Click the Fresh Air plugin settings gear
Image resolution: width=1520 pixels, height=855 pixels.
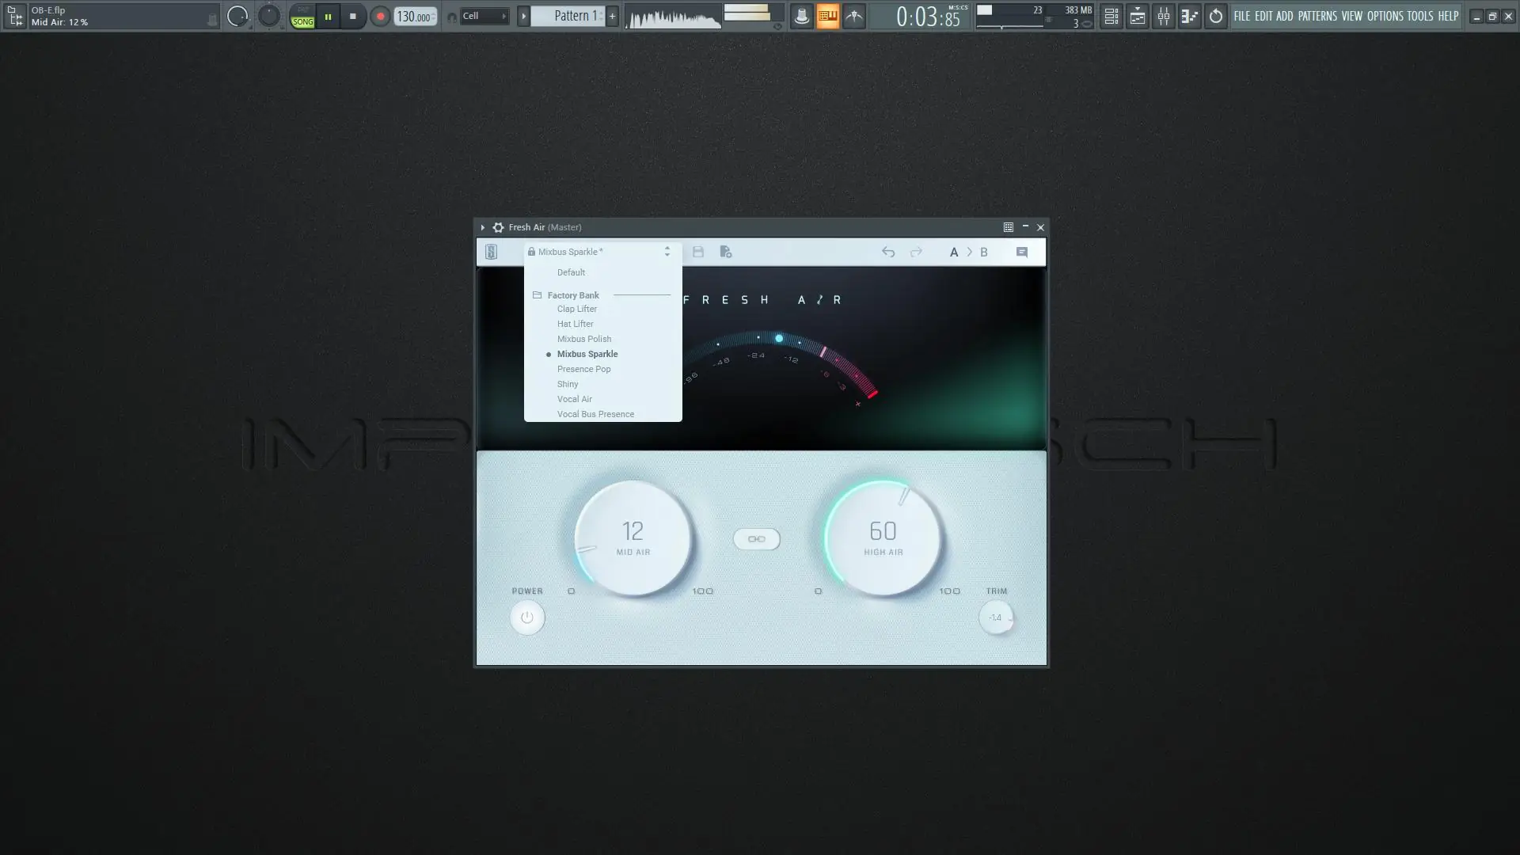pos(498,227)
